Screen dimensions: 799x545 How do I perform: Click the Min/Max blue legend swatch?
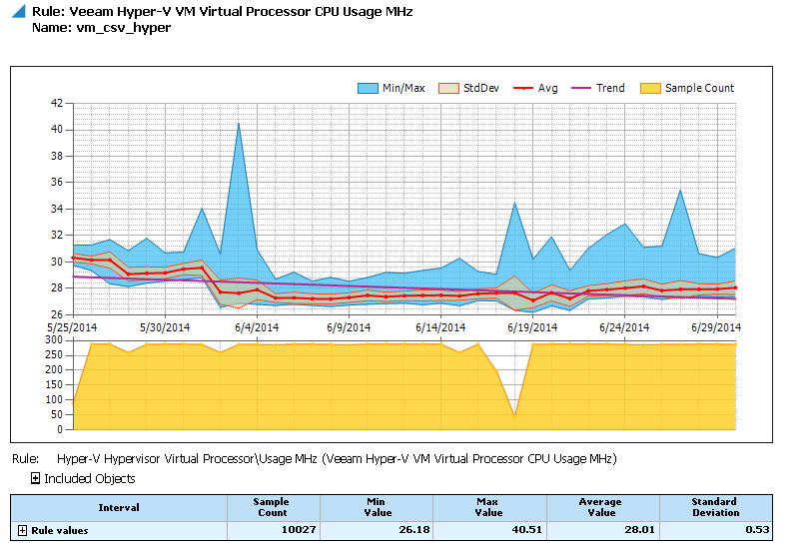368,88
